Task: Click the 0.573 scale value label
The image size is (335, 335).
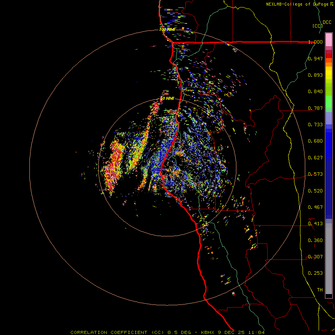Action: pos(315,174)
